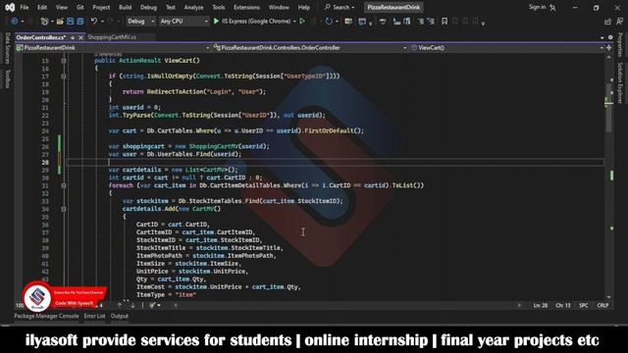The height and width of the screenshot is (353, 628).
Task: Go to next issue with down arrow
Action: tap(132, 305)
